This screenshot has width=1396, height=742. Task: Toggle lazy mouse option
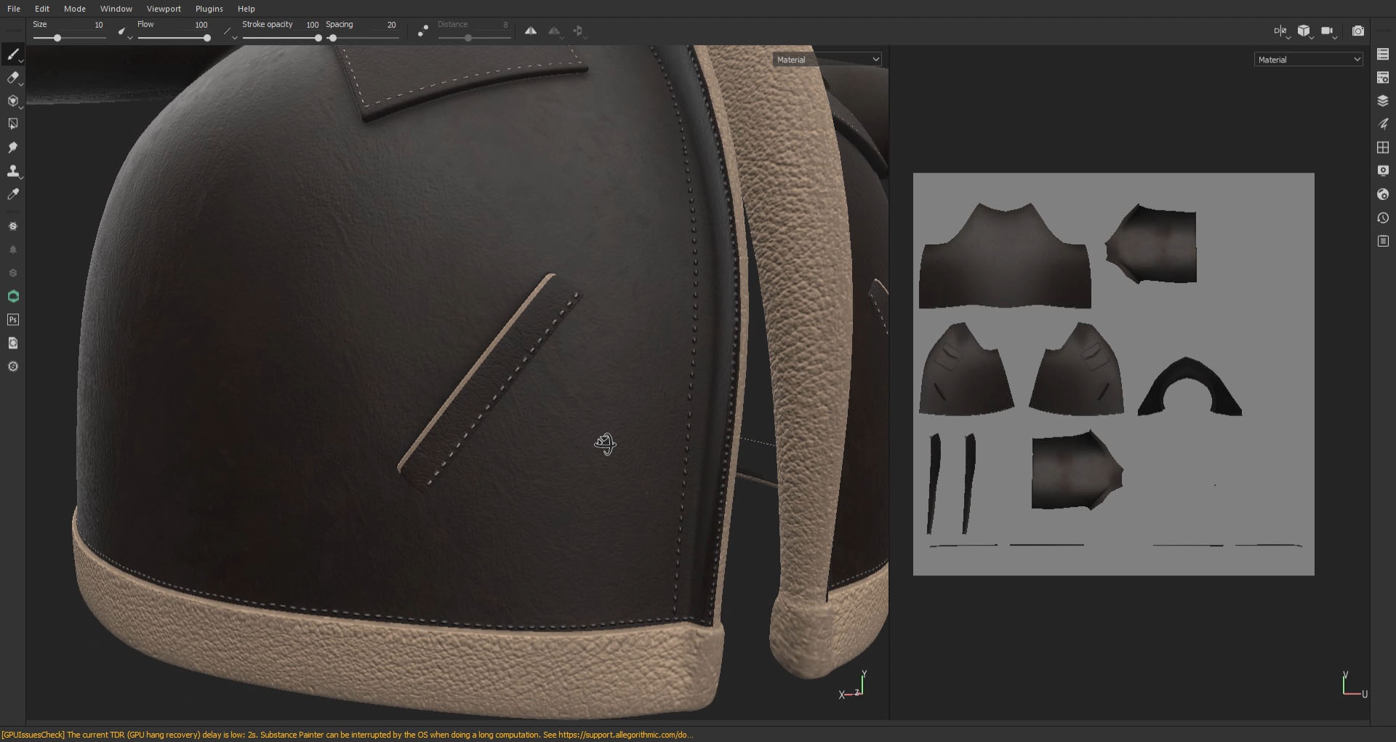(x=422, y=31)
